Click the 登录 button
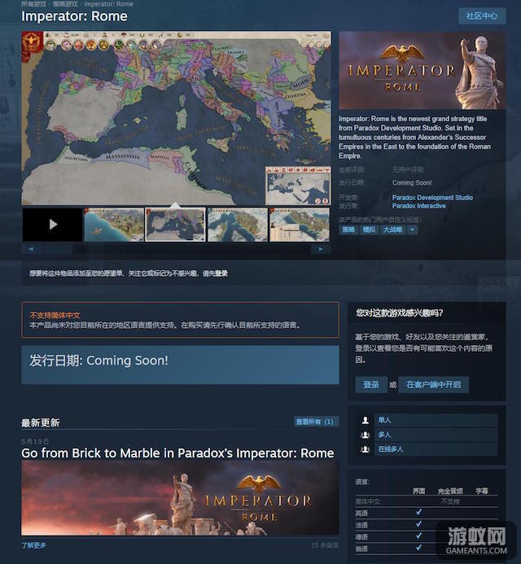The image size is (521, 564). 371,384
